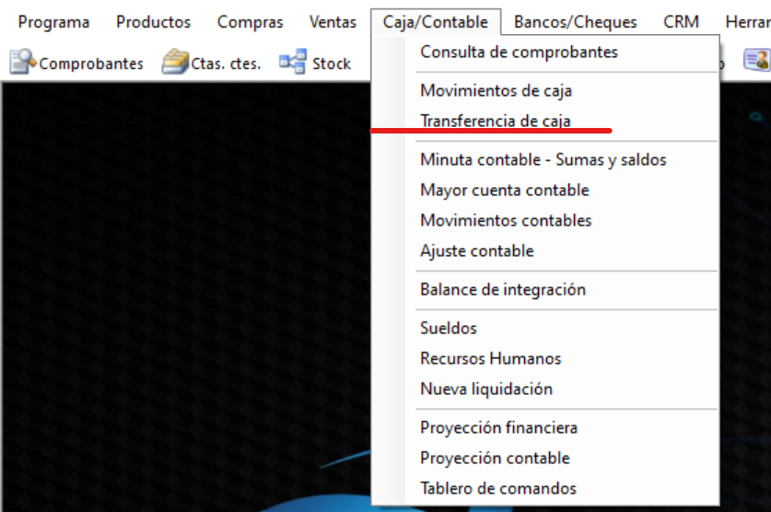Select Sueldos menu entry
This screenshot has height=512, width=771.
pyautogui.click(x=545, y=328)
